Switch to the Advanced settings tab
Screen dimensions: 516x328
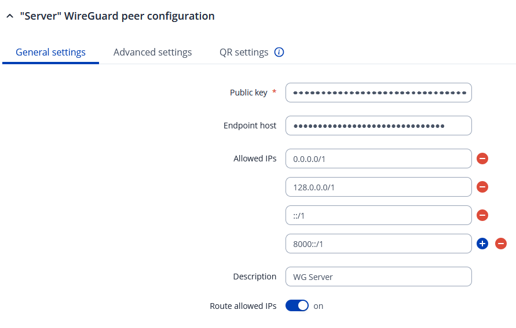pos(152,52)
